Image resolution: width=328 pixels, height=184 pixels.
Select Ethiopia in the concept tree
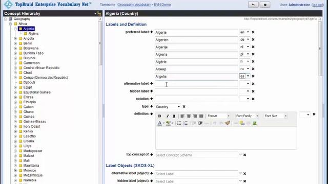coord(30,102)
